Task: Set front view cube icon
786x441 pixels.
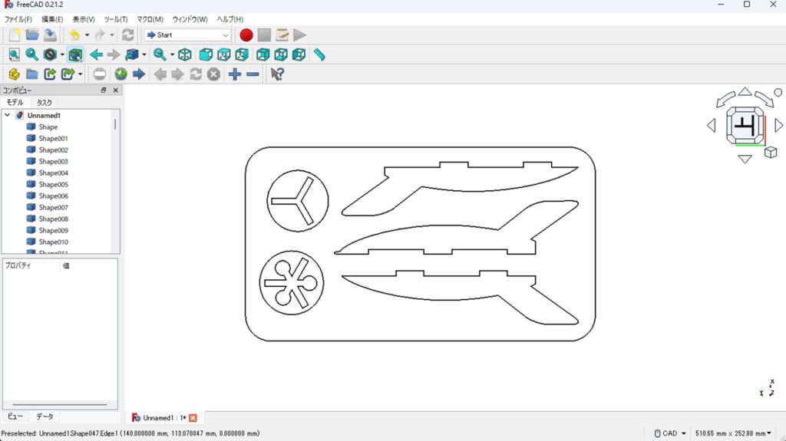Action: (x=206, y=54)
